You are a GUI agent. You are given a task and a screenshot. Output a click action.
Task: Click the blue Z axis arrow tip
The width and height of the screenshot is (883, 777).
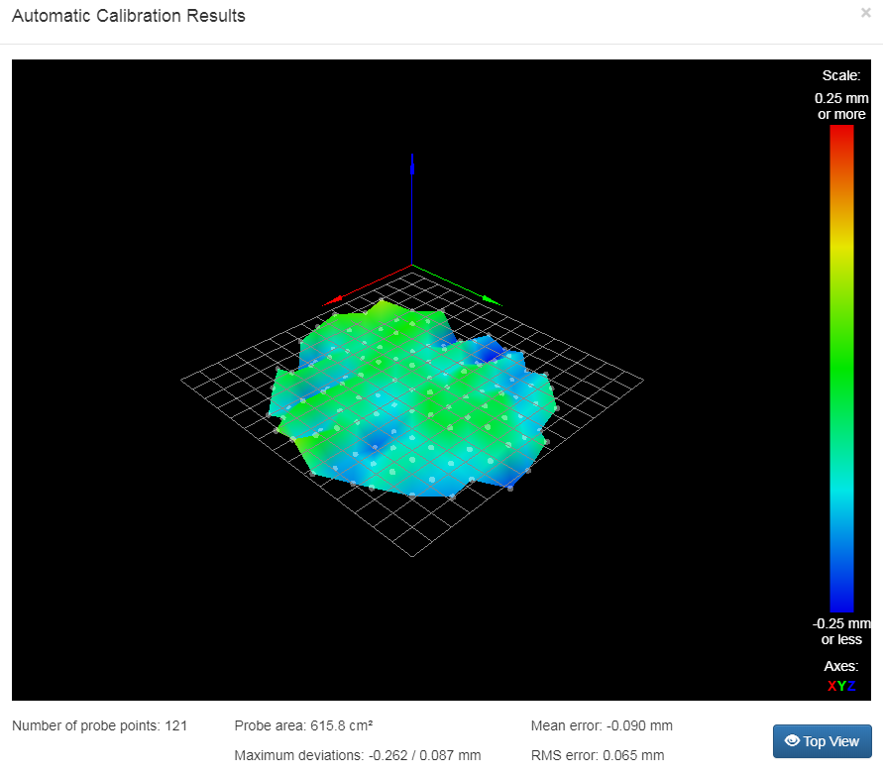coord(411,159)
